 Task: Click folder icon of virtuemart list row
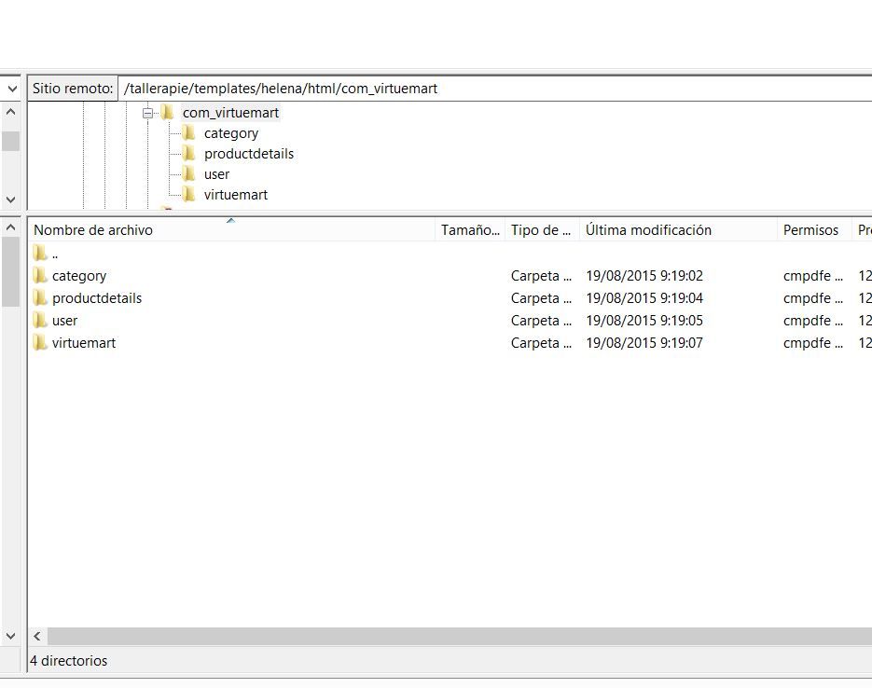[x=40, y=342]
